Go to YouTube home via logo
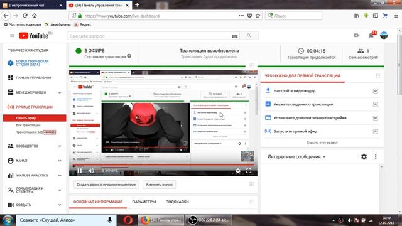Viewport: 402px width, 226px height. click(33, 36)
